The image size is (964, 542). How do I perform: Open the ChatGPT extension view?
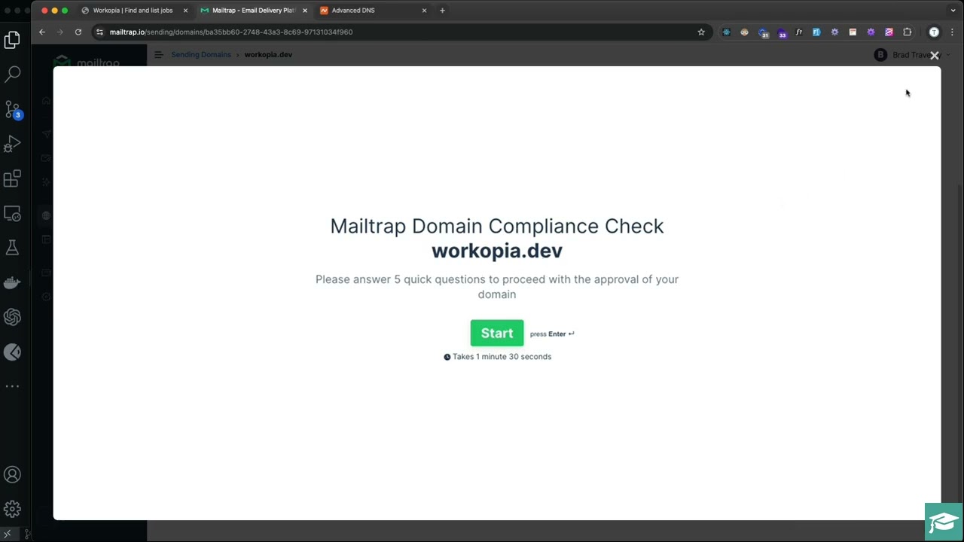coord(12,317)
